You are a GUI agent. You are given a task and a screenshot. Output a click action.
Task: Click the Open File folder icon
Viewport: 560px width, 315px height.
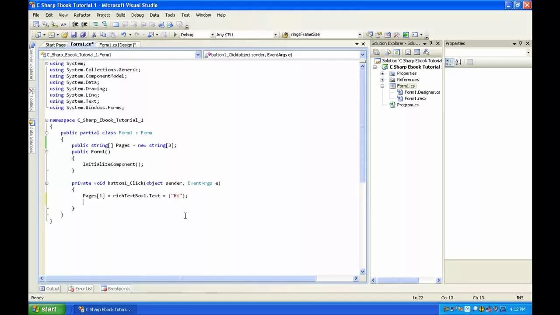[x=64, y=35]
